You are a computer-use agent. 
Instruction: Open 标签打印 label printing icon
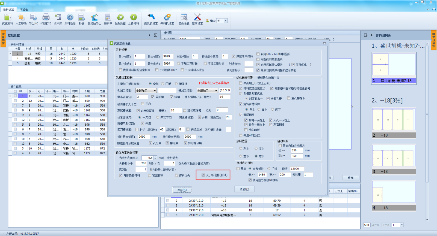[46, 18]
